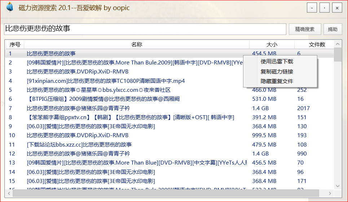The height and width of the screenshot is (202, 348).
Task: Choose 使用迅雷下载 from context menu
Action: pos(277,62)
